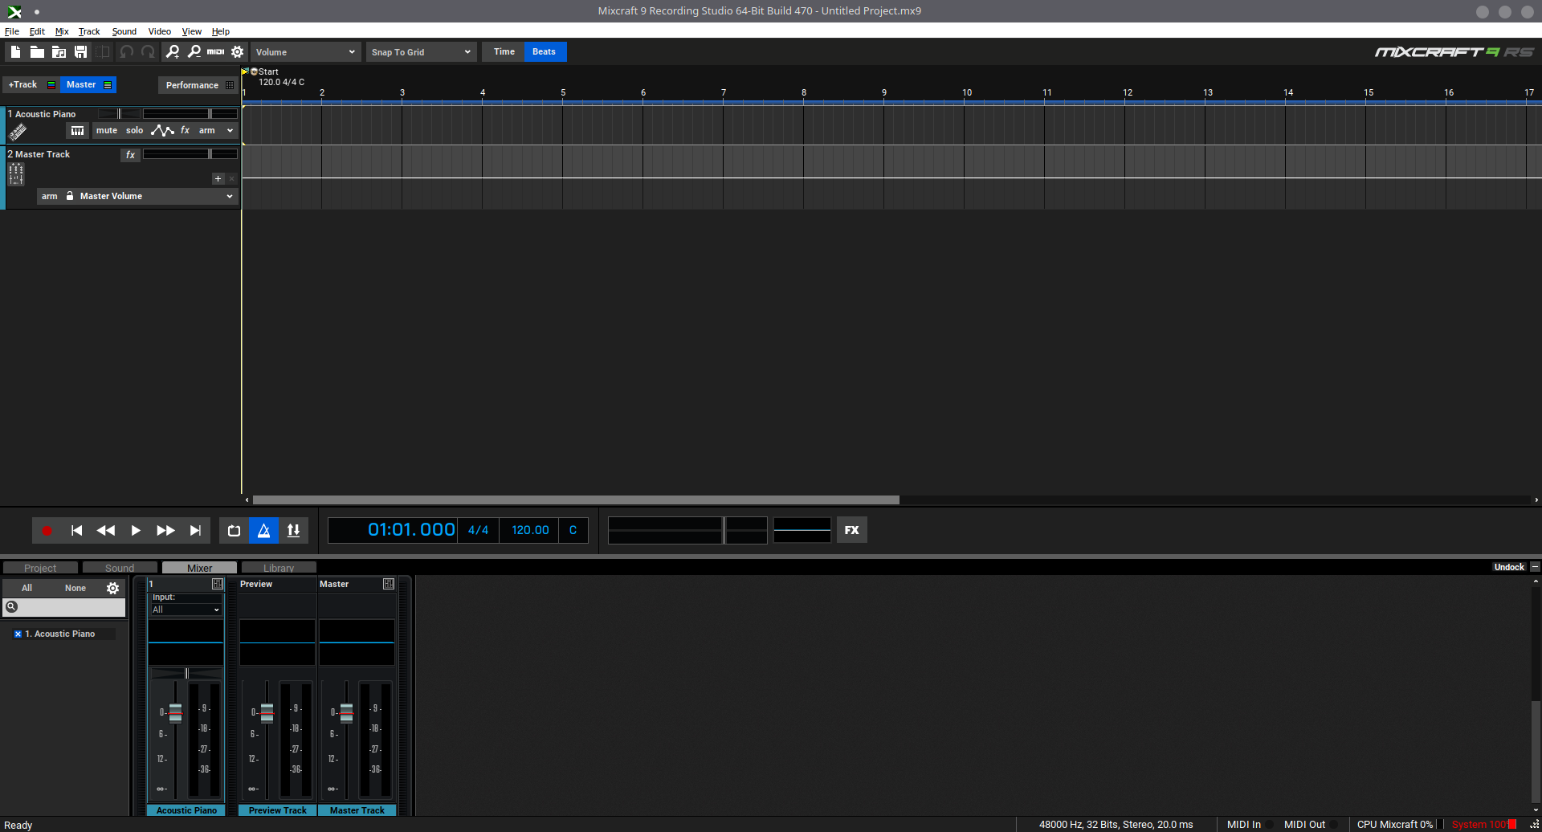
Task: Jump to end of project
Action: 195,530
